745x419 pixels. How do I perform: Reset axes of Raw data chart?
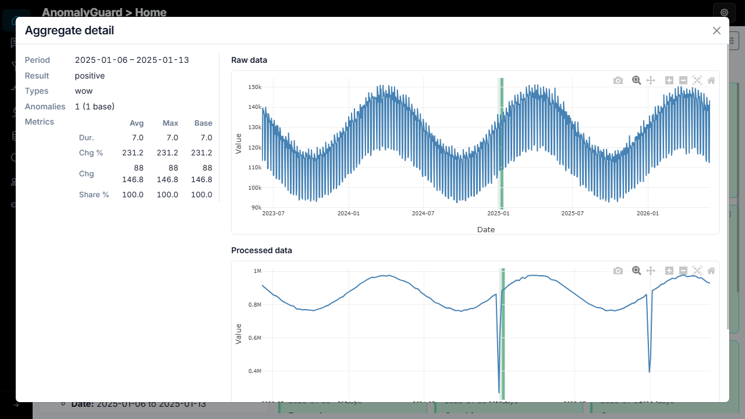point(711,80)
